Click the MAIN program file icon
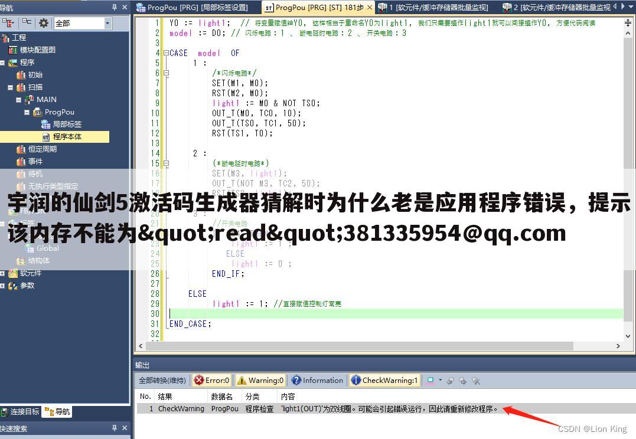636x439 pixels. 29,100
